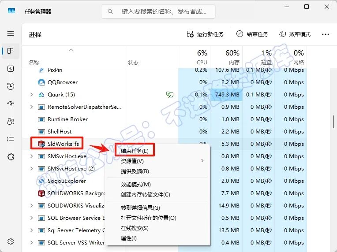Screen dimensions: 337x252
Task: Click the 13.5 MB memory value
Action: coord(228,230)
